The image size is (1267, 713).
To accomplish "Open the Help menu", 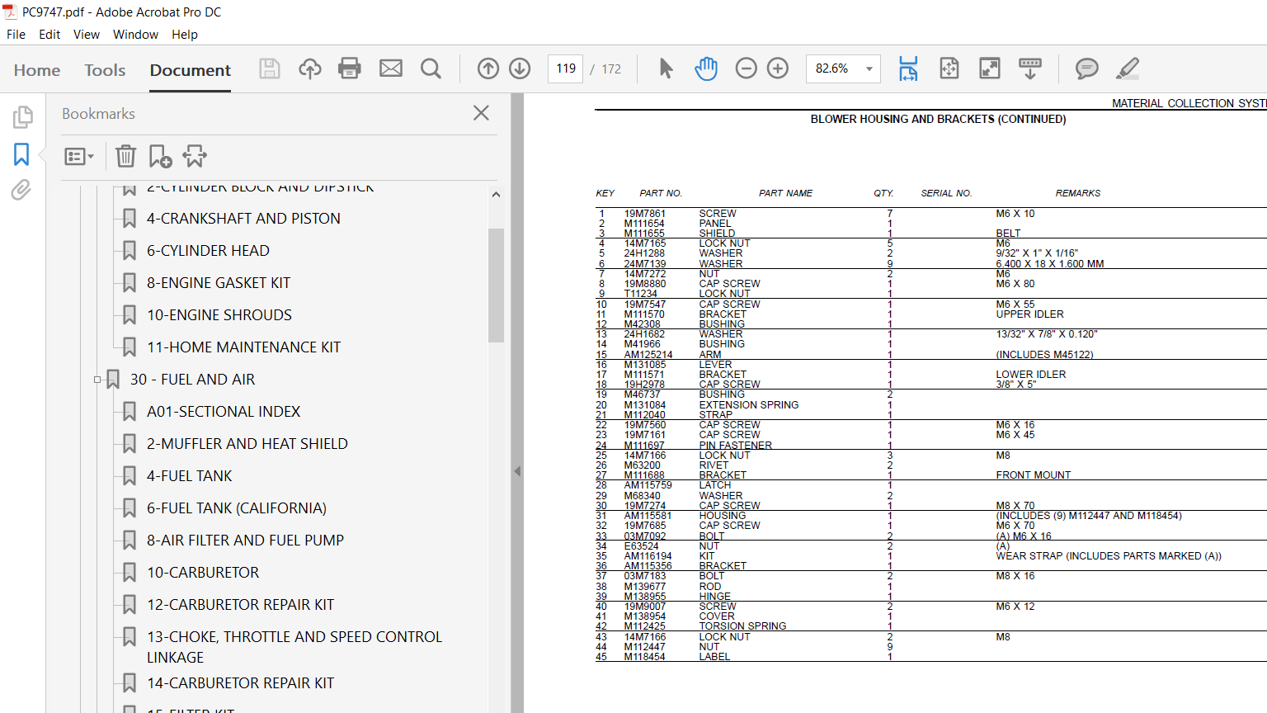I will 185,35.
